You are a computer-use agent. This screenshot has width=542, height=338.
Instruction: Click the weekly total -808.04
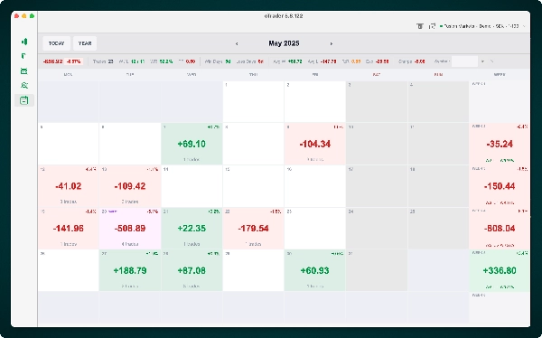[500, 229]
